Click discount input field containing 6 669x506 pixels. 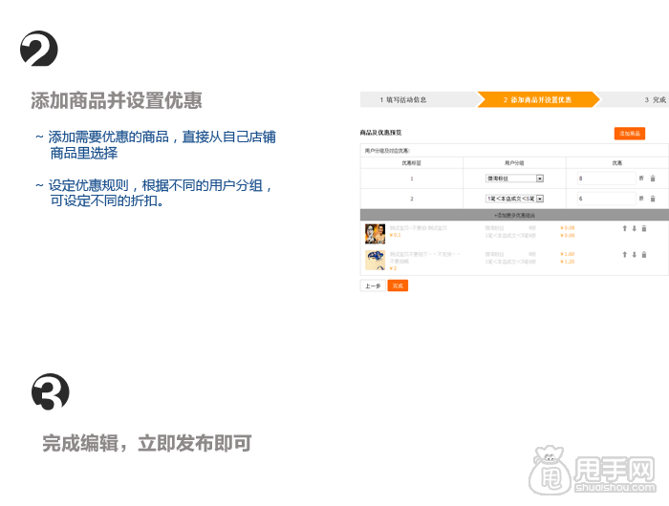pos(605,199)
